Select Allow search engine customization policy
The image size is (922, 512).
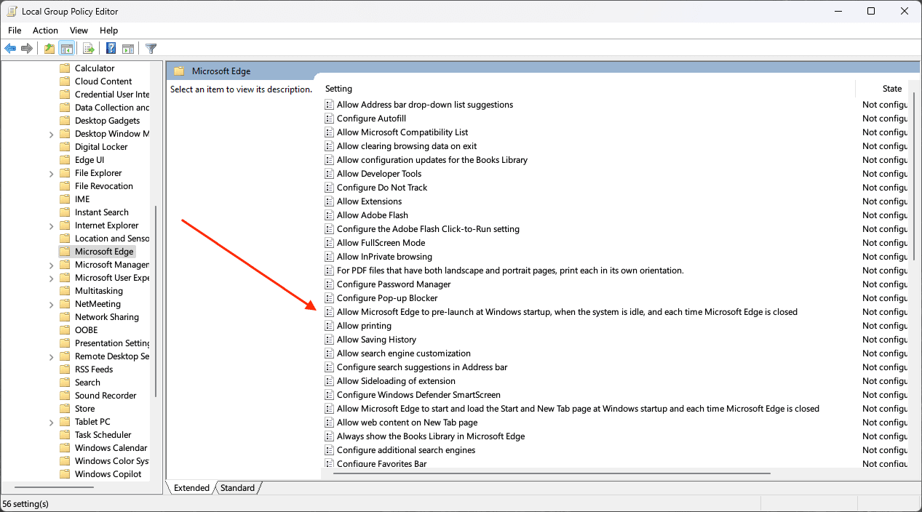coord(404,353)
